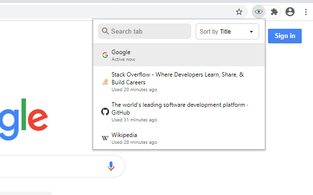Start voice search with the microphone icon
This screenshot has width=313, height=195.
pos(111,166)
